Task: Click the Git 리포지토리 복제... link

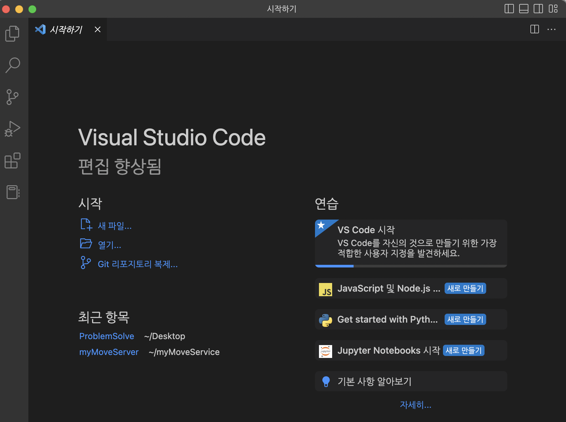Action: click(x=138, y=264)
